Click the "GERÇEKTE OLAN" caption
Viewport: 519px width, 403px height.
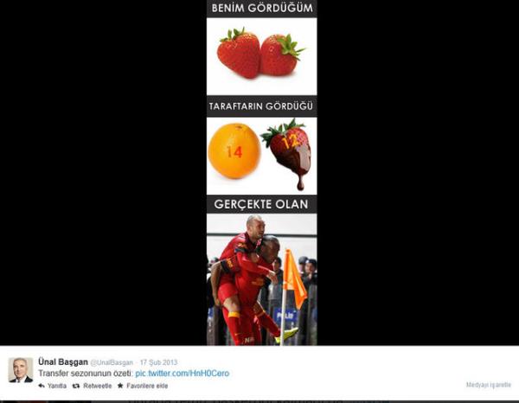261,204
